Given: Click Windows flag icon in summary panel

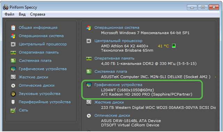Looking at the screenshot, I should tap(89, 28).
